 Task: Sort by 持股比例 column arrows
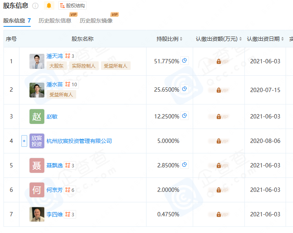[181, 39]
